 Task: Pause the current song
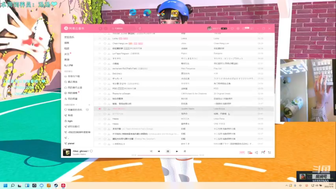(168, 151)
